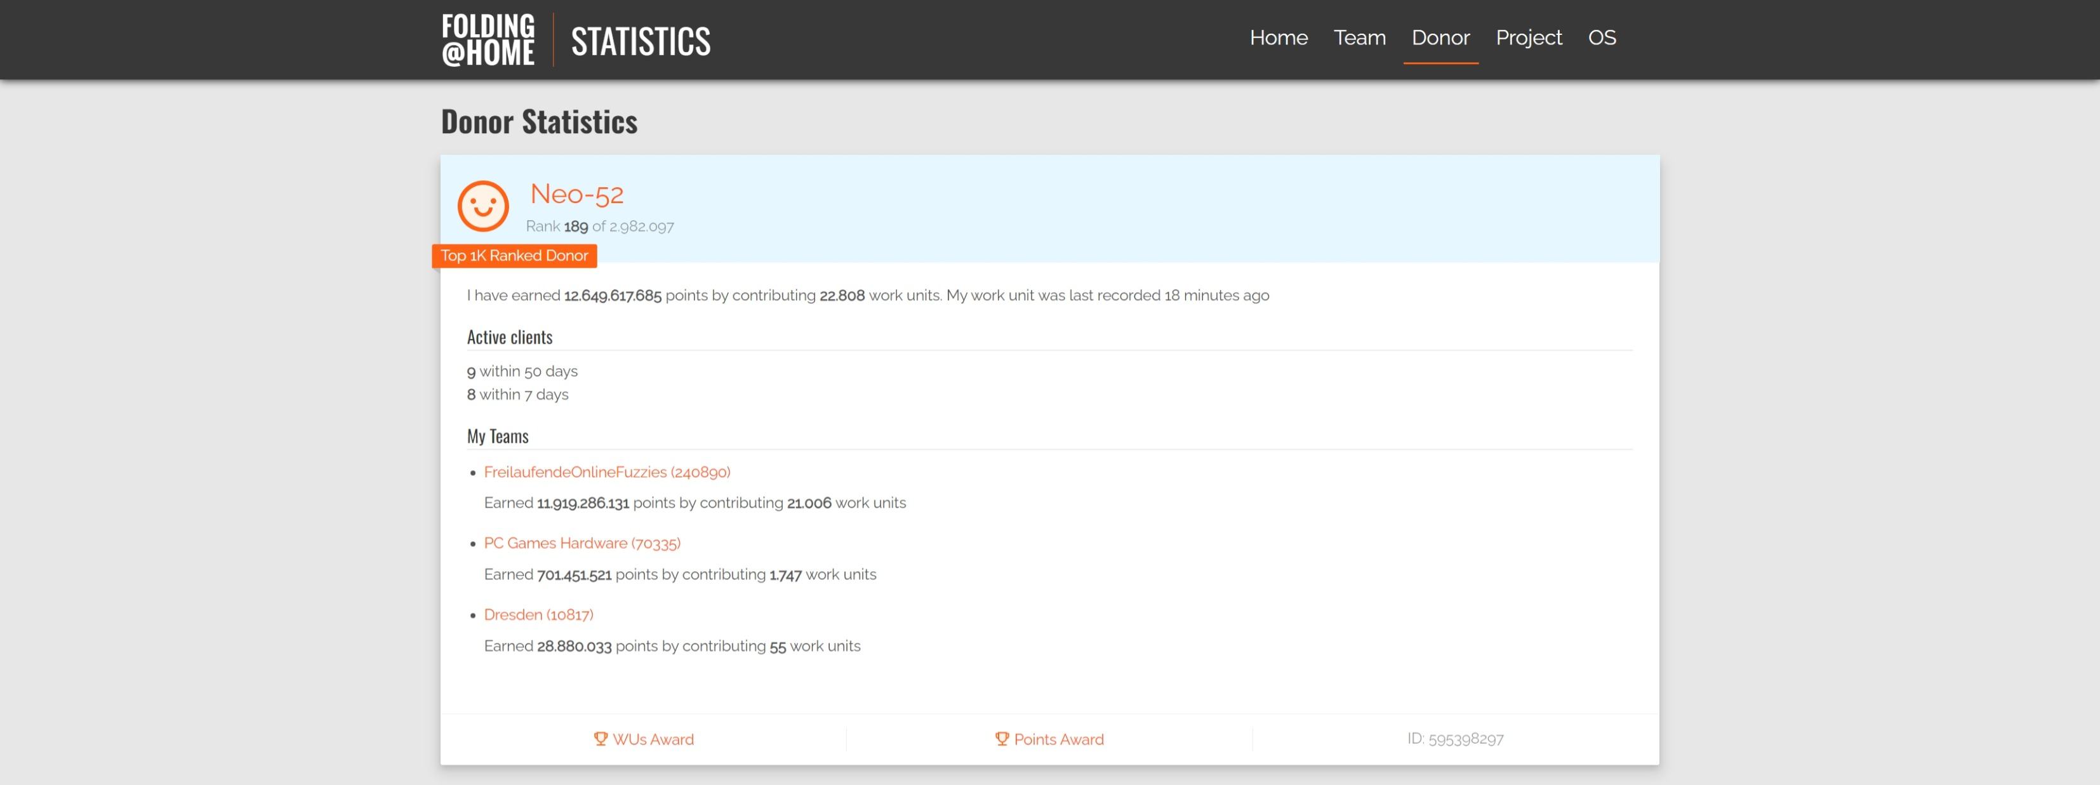Screen dimensions: 2100x785
Task: Open the PC Games Hardware team page
Action: coord(581,543)
